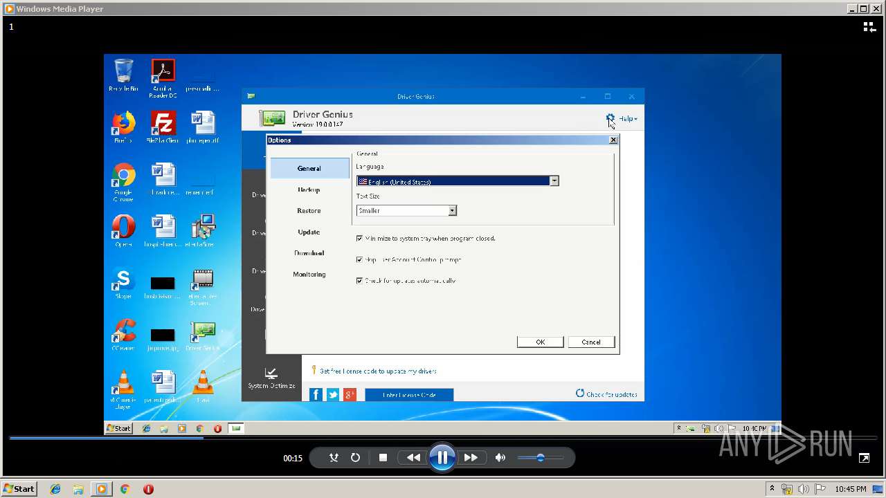Select the Monitoring options tab
Screen dimensions: 886x498
point(309,275)
